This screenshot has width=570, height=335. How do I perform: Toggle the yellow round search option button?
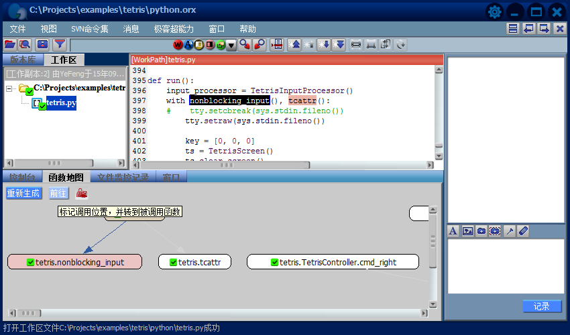[x=199, y=45]
